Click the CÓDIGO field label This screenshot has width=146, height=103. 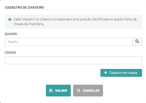pyautogui.click(x=10, y=52)
